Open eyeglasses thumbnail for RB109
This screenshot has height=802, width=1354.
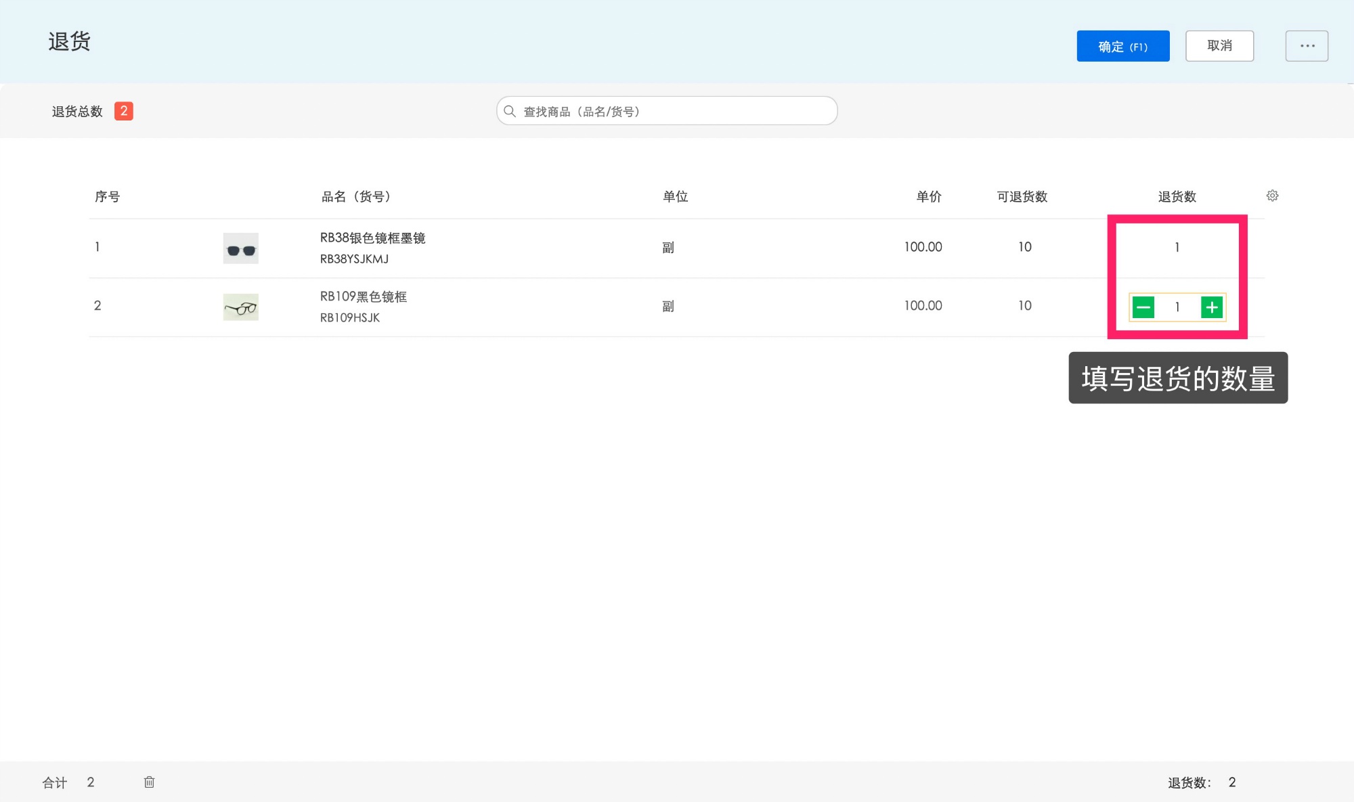click(x=241, y=307)
